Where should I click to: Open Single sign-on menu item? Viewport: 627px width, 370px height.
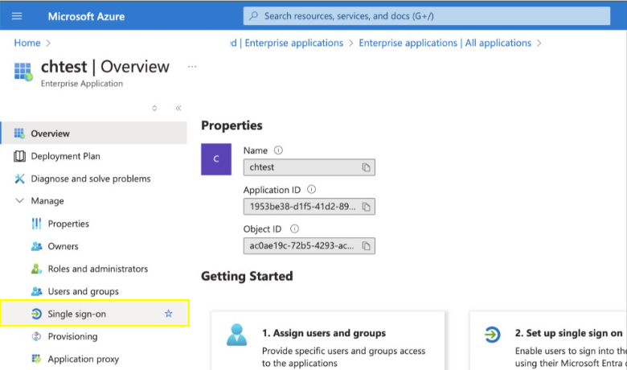[x=77, y=314]
